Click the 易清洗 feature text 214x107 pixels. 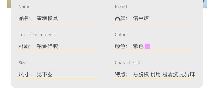tap(170, 74)
